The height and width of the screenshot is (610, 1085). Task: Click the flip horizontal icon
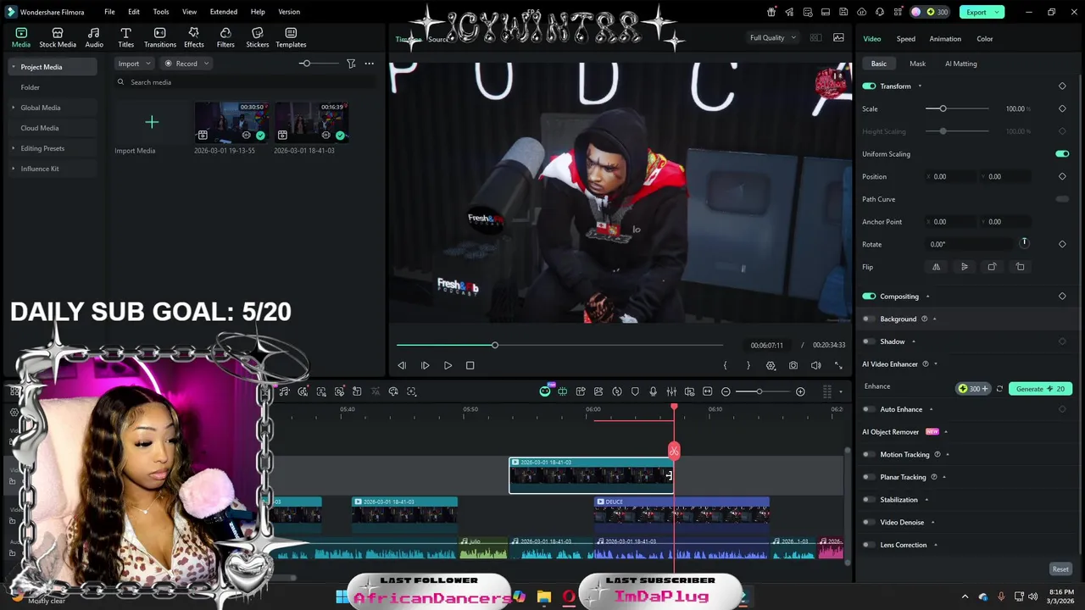tap(936, 267)
